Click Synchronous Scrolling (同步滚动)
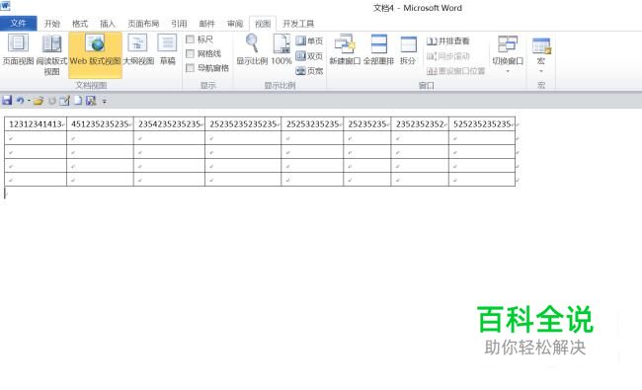642x390 pixels. click(x=448, y=56)
